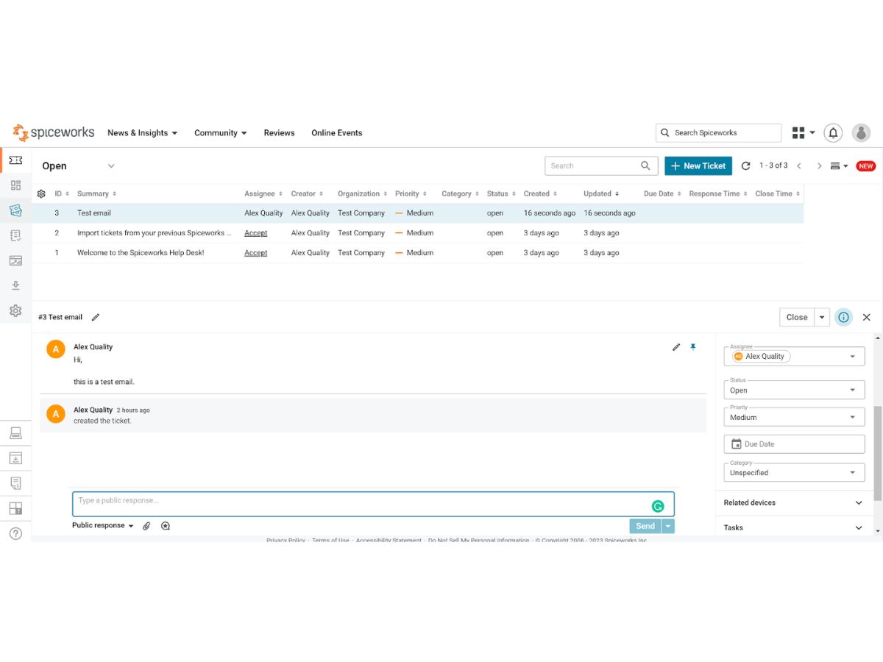
Task: Open the Public response type dropdown
Action: (103, 526)
